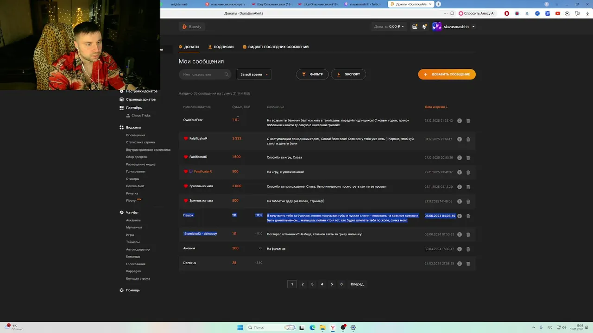Screen dimensions: 593x333
Task: Delete the Пашок donation
Action: coord(468,216)
